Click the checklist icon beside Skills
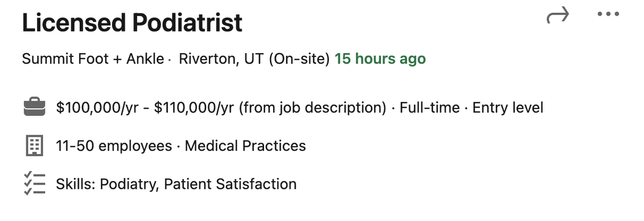The height and width of the screenshot is (221, 644). (x=35, y=184)
